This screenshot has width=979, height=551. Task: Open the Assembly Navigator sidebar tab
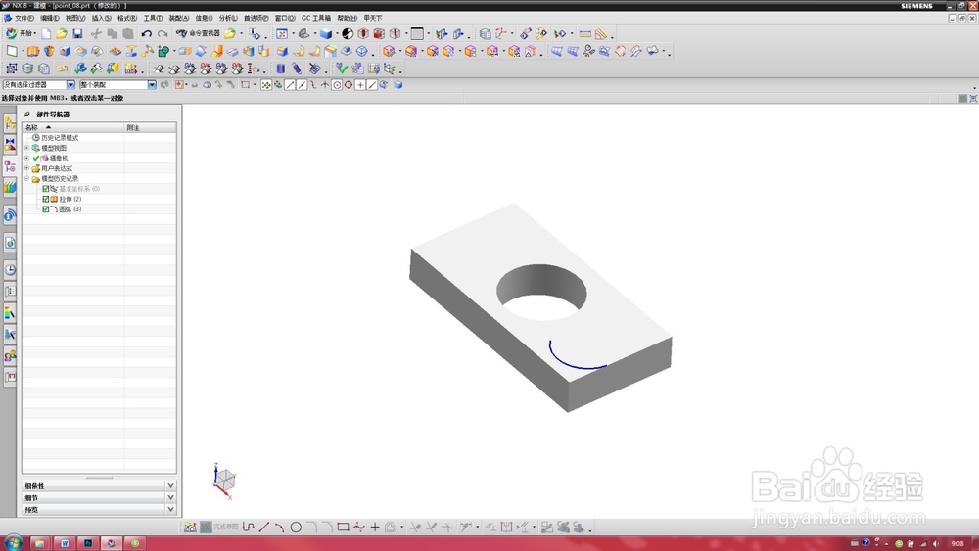(10, 123)
